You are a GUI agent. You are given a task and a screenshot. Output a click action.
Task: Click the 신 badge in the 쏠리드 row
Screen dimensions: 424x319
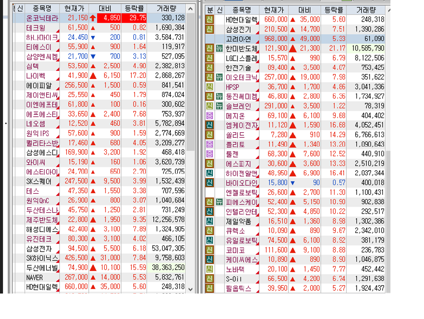point(210,135)
